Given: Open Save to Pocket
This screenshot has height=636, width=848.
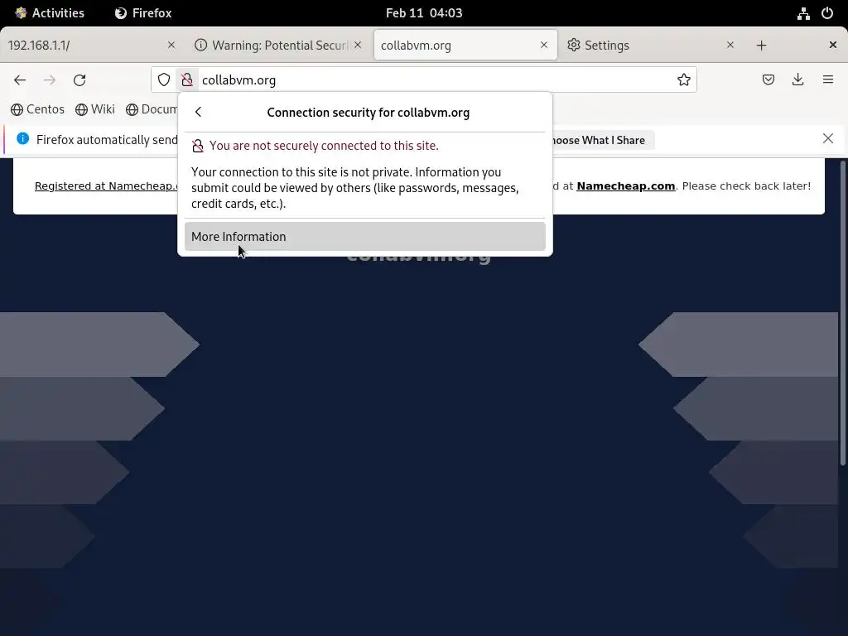Looking at the screenshot, I should [768, 80].
